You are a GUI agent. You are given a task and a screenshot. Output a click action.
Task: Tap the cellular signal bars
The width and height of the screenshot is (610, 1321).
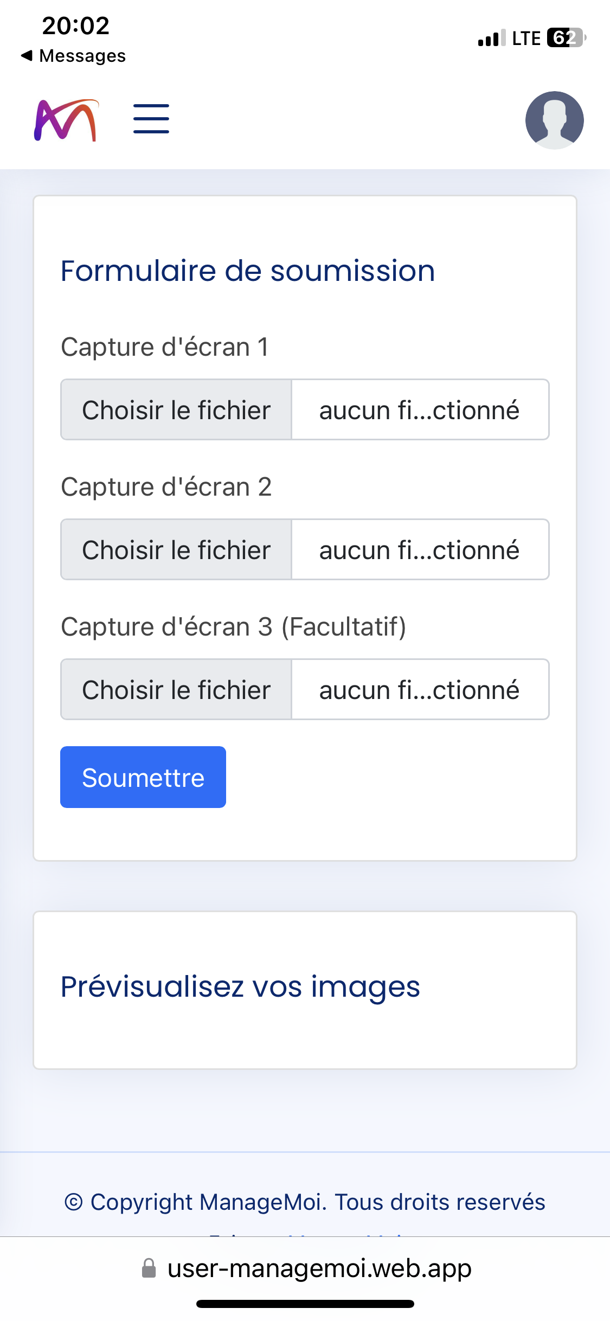(491, 39)
